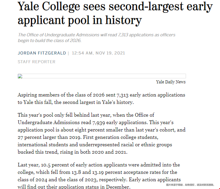The width and height of the screenshot is (220, 189).
Task: Click the empty image frame below byline
Action: click(x=102, y=76)
